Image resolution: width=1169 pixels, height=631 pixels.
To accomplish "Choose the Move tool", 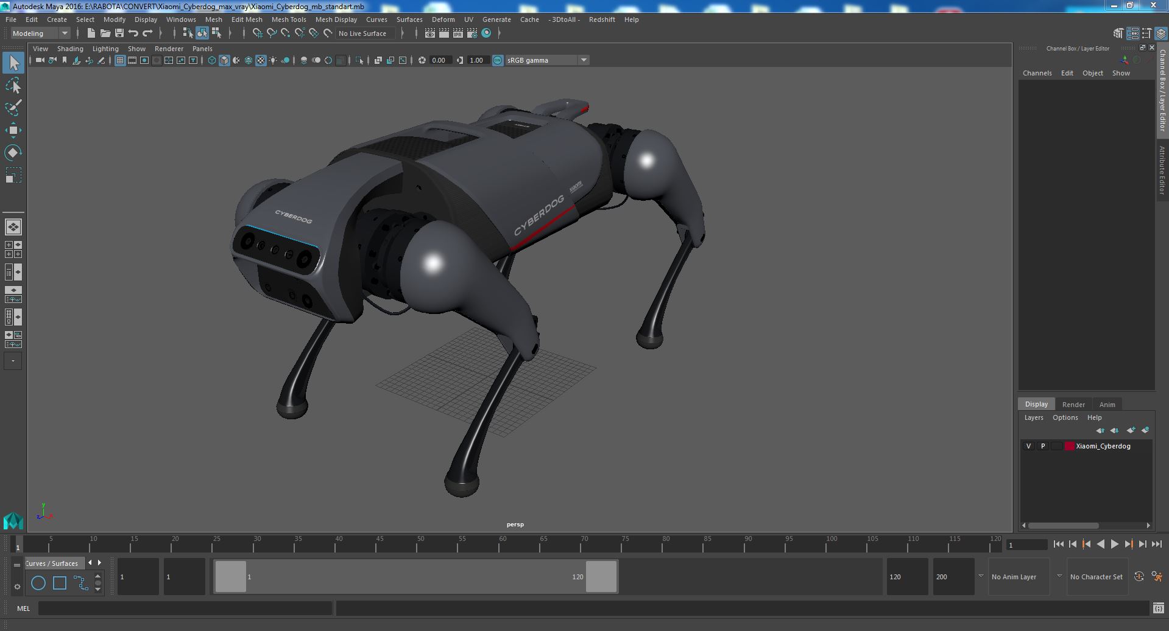I will [x=13, y=130].
